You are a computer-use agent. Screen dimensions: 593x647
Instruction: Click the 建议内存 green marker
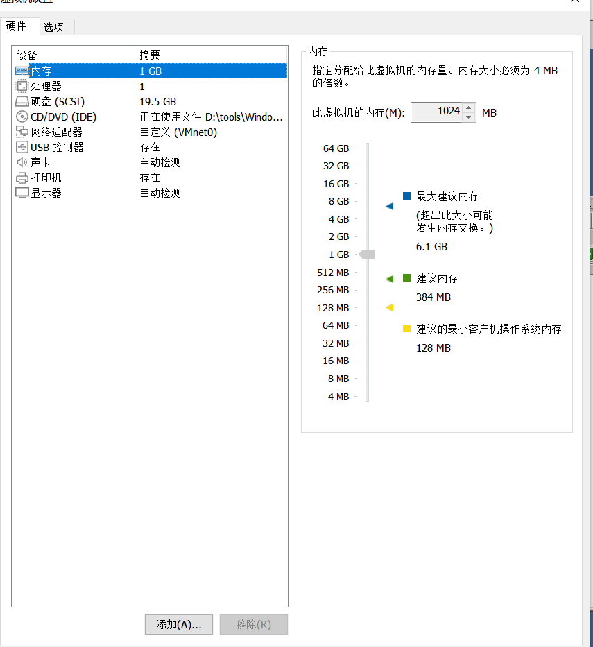click(x=406, y=277)
